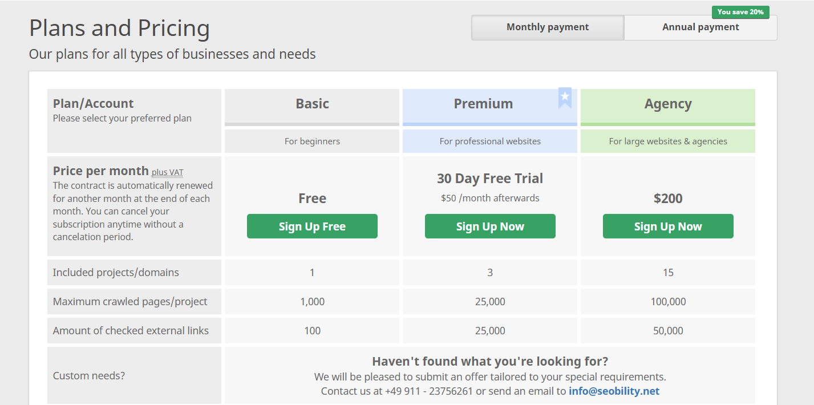Click the Sign Up Free button

[x=312, y=226]
